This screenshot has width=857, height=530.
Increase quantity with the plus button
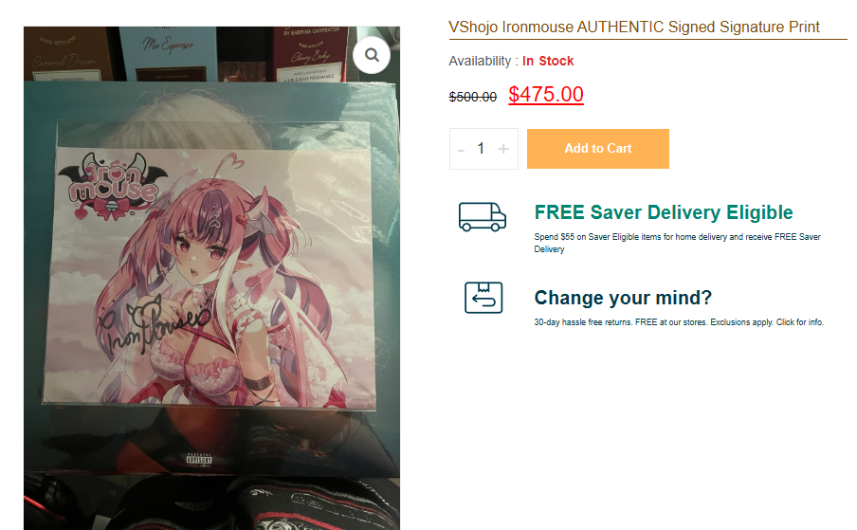click(x=503, y=149)
